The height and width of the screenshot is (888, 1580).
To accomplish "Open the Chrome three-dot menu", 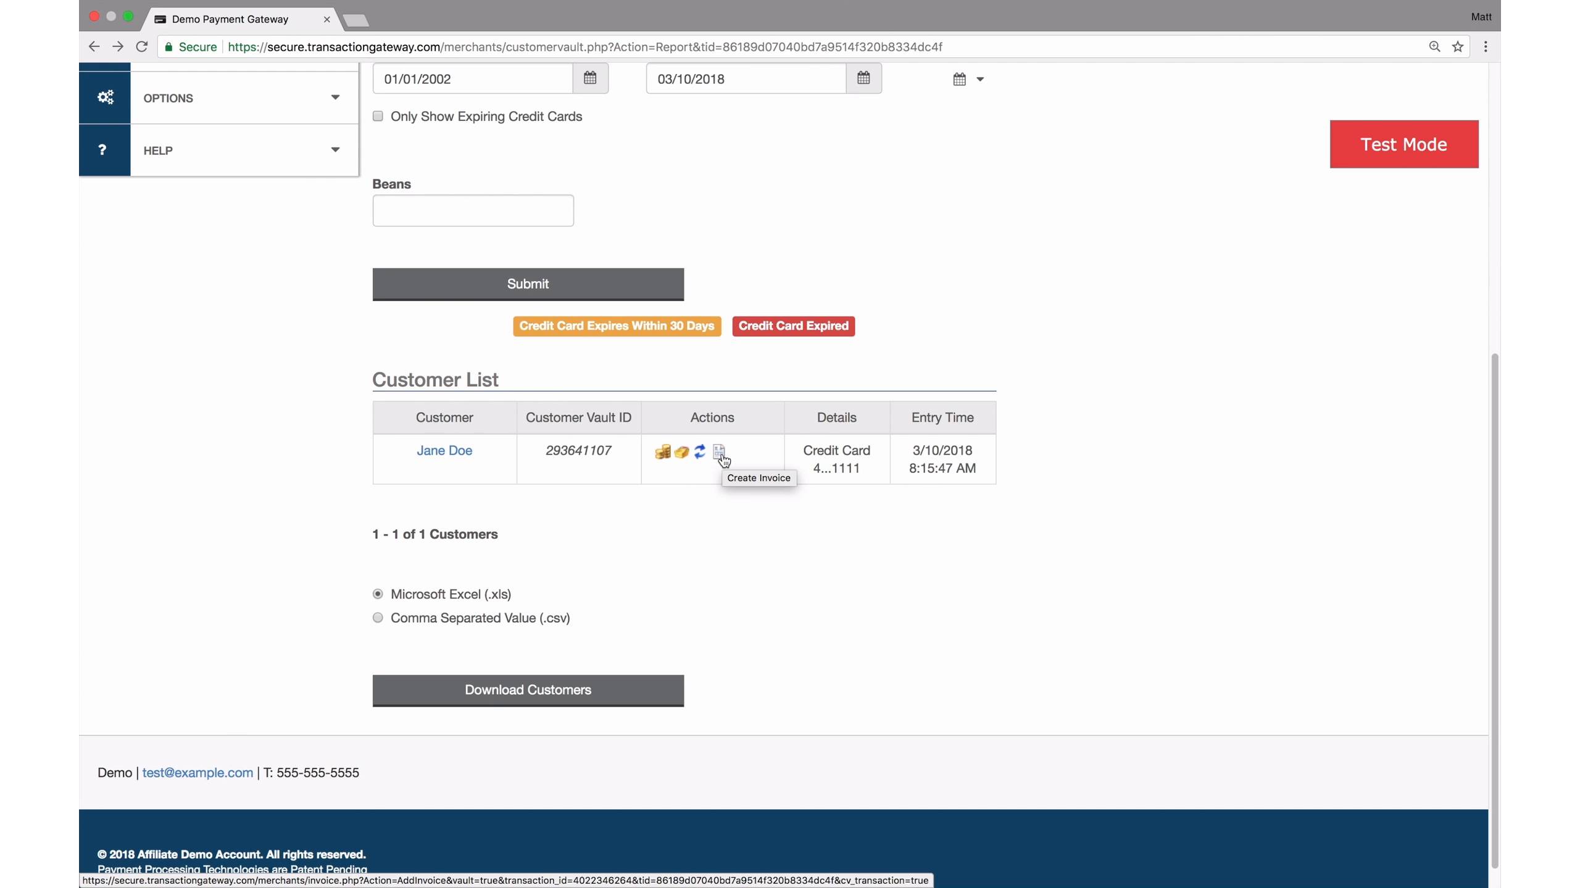I will 1486,47.
